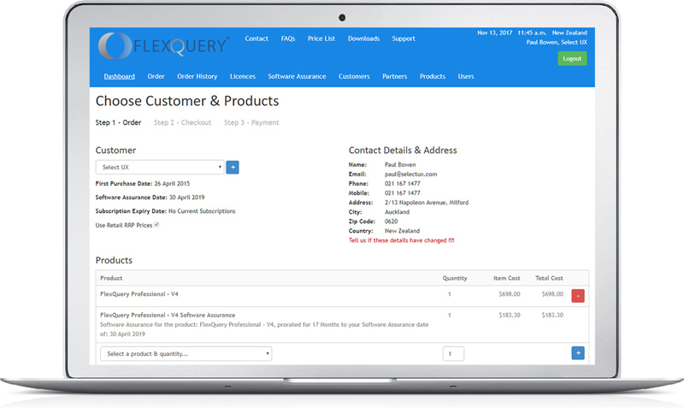Click First Purchase Date 26 April 2015
684x408 pixels.
[143, 184]
